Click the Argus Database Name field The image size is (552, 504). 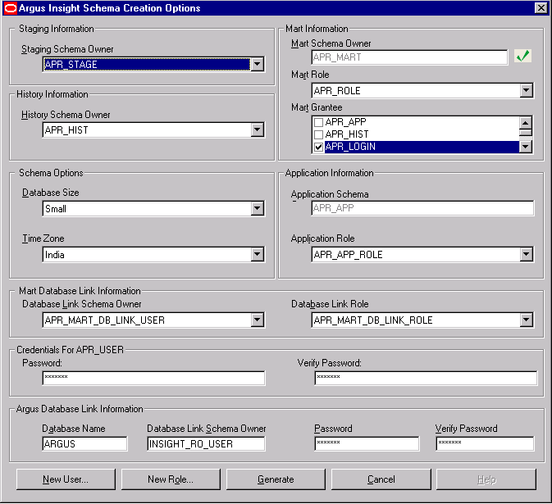click(84, 443)
